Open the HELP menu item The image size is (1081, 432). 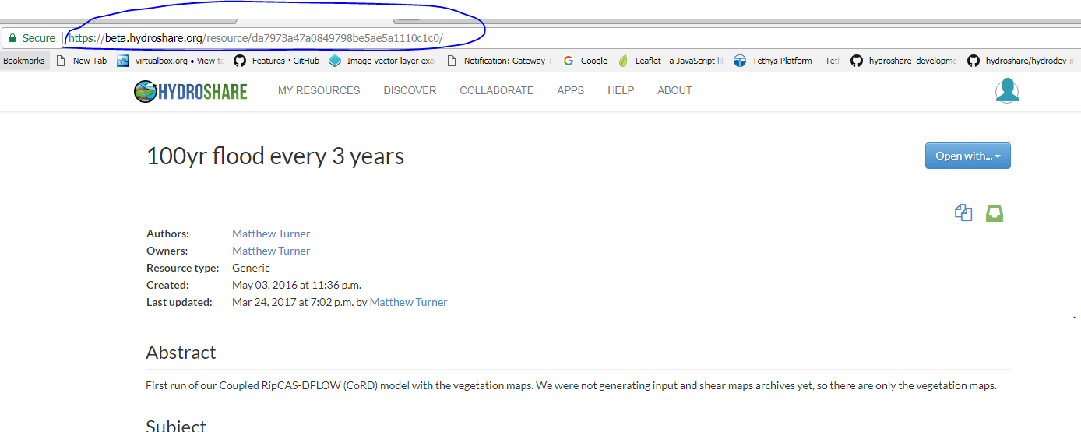621,90
